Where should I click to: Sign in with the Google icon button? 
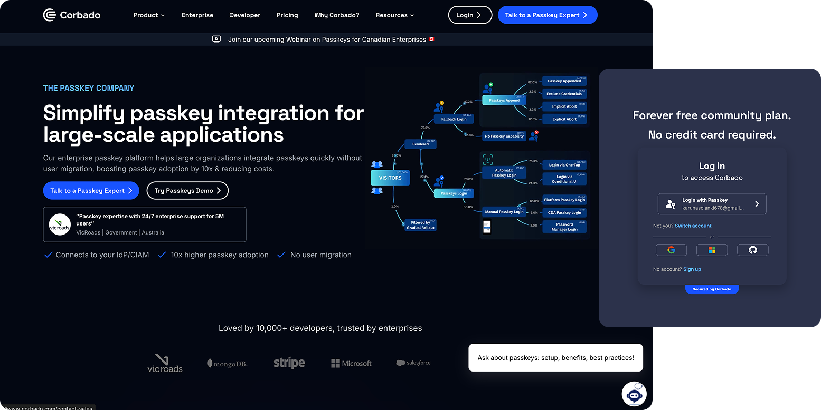coord(671,250)
